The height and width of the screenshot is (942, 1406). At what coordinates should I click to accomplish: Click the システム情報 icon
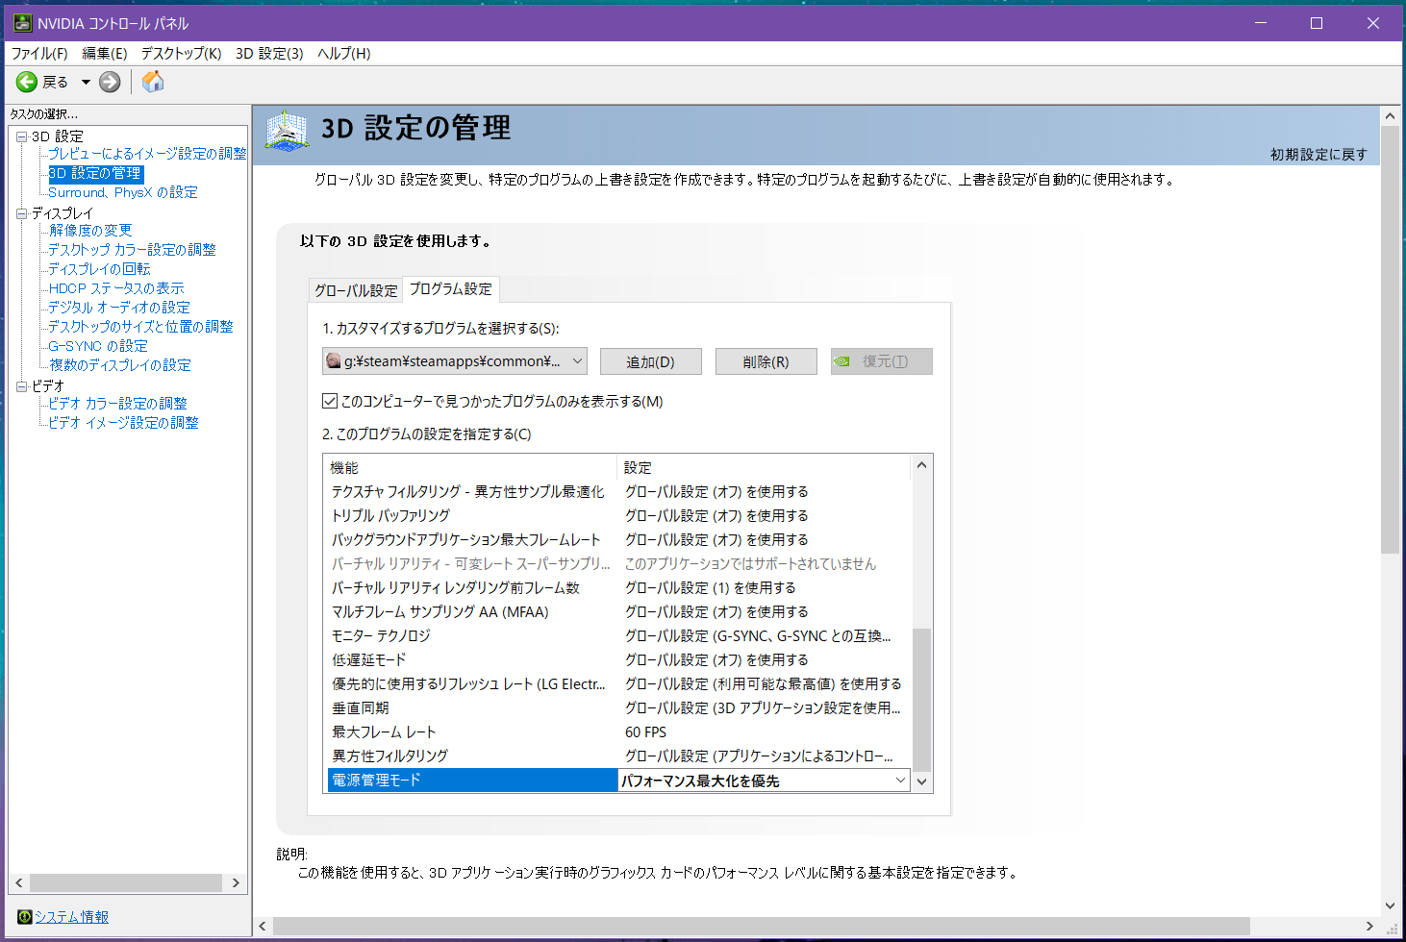click(25, 917)
